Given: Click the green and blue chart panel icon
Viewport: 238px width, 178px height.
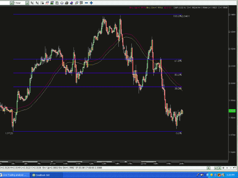Looking at the screenshot, I should (52, 3).
